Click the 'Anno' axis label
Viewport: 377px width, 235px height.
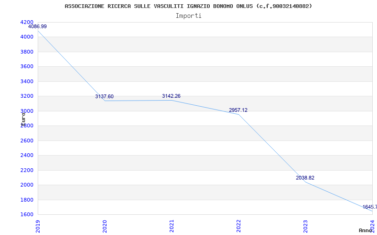point(365,230)
